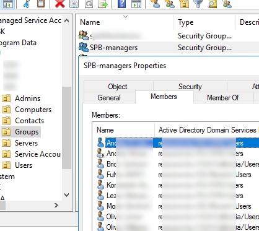Click the Filter funnel toolbar icon
259x231 pixels.
[x=198, y=4]
